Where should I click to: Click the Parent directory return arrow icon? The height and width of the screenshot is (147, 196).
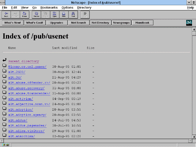coord(5,60)
